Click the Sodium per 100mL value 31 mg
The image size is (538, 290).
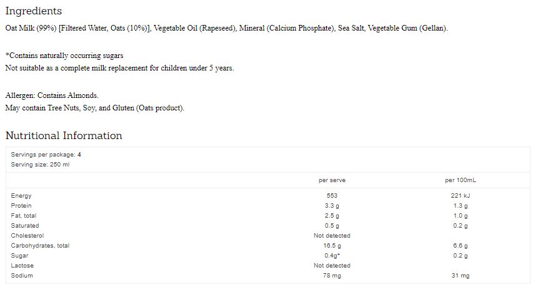tap(461, 276)
